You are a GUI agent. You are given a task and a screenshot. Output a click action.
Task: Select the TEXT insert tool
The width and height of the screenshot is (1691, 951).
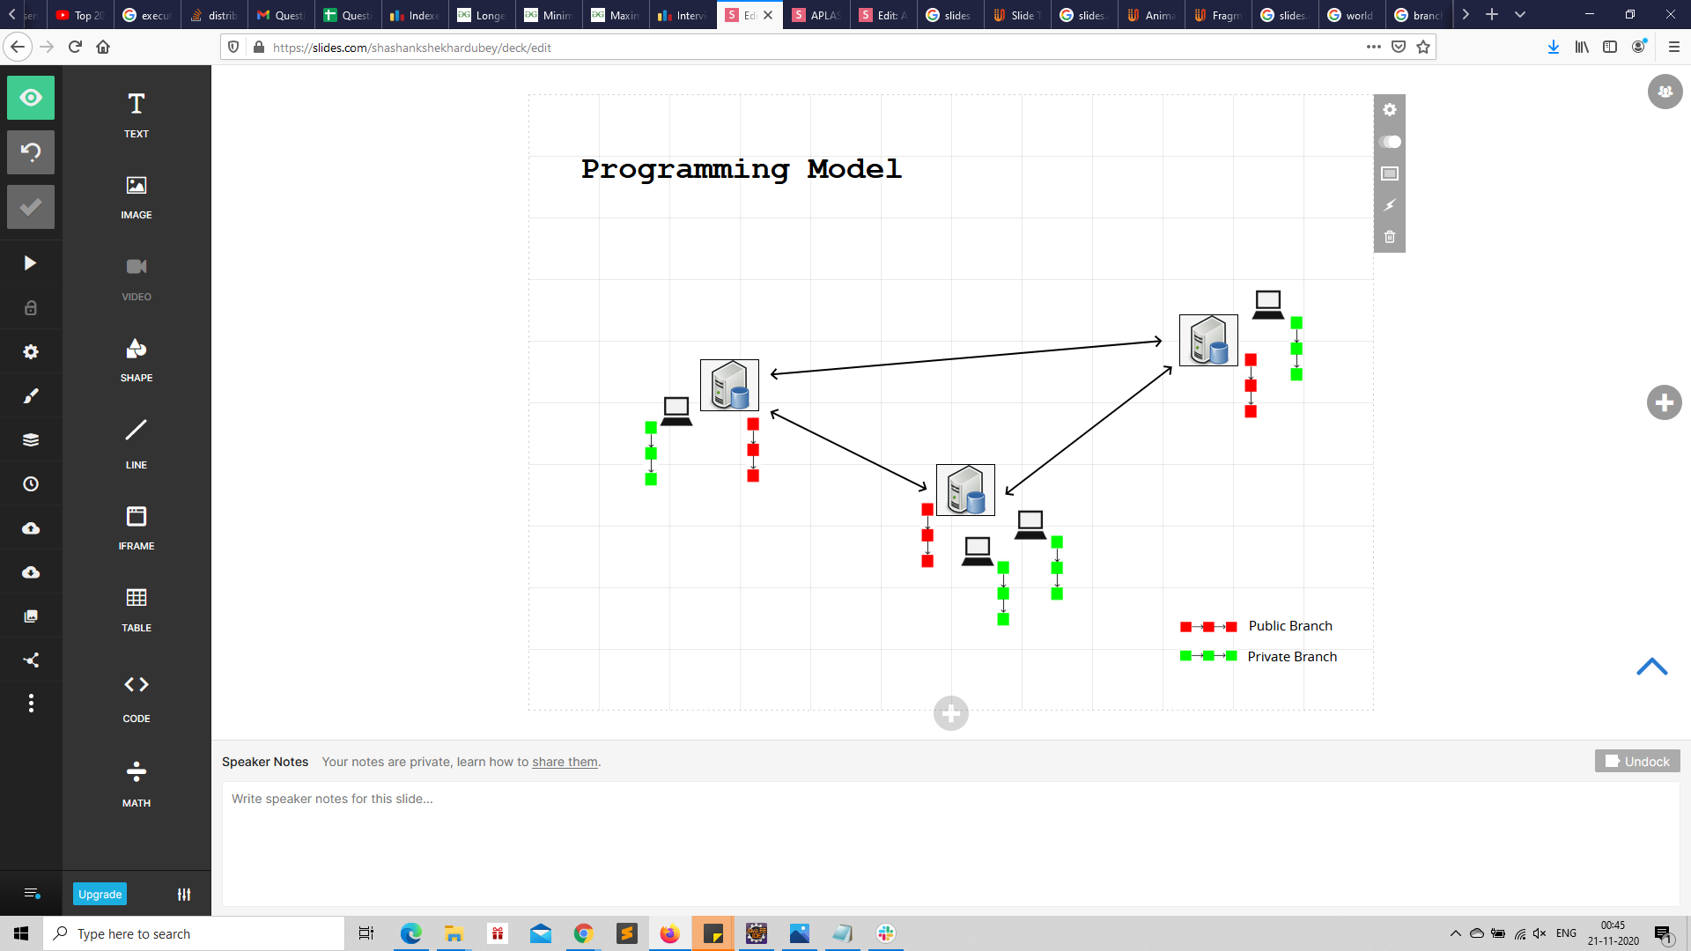(136, 114)
